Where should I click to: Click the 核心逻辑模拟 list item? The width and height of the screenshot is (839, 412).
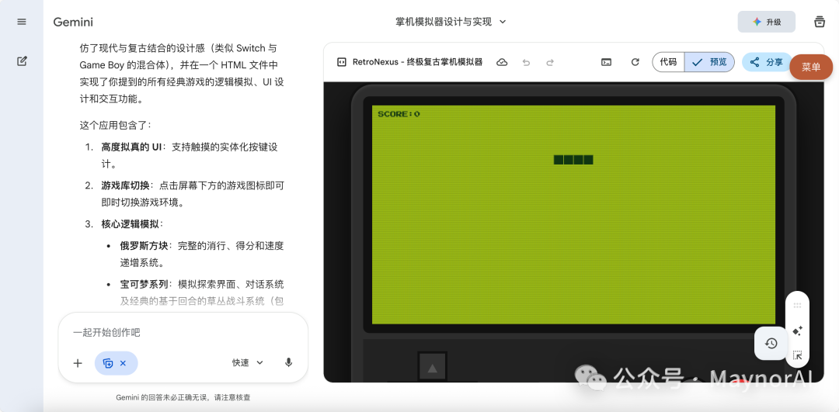click(x=132, y=224)
